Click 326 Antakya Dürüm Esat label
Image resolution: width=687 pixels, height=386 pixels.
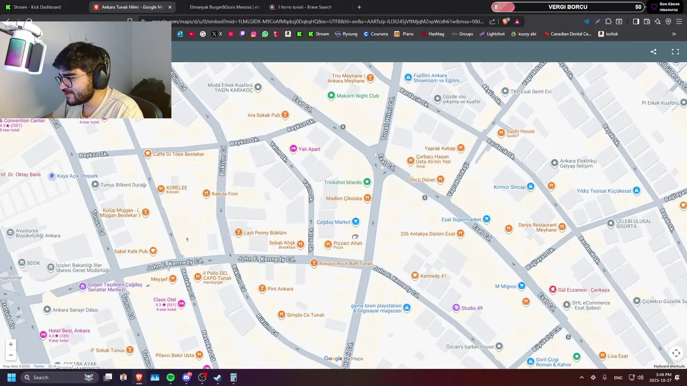tap(428, 234)
